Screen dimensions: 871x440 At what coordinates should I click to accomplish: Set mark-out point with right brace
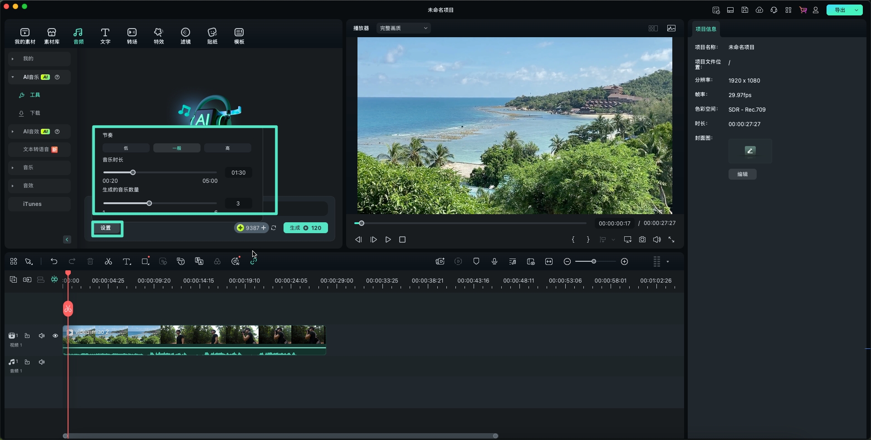point(588,240)
